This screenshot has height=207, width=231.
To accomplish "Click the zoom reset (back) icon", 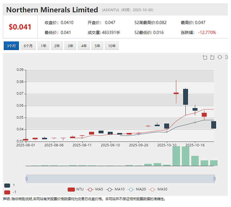I will (x=212, y=57).
